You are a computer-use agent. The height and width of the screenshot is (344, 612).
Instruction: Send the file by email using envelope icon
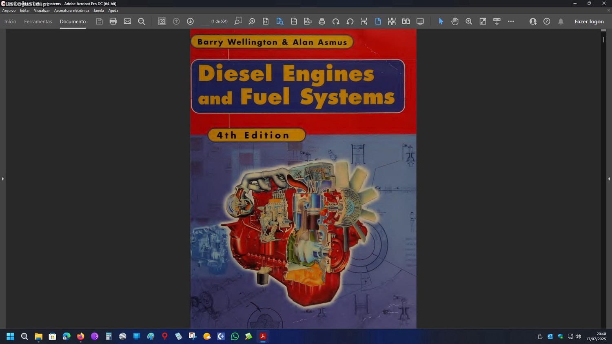click(x=127, y=21)
